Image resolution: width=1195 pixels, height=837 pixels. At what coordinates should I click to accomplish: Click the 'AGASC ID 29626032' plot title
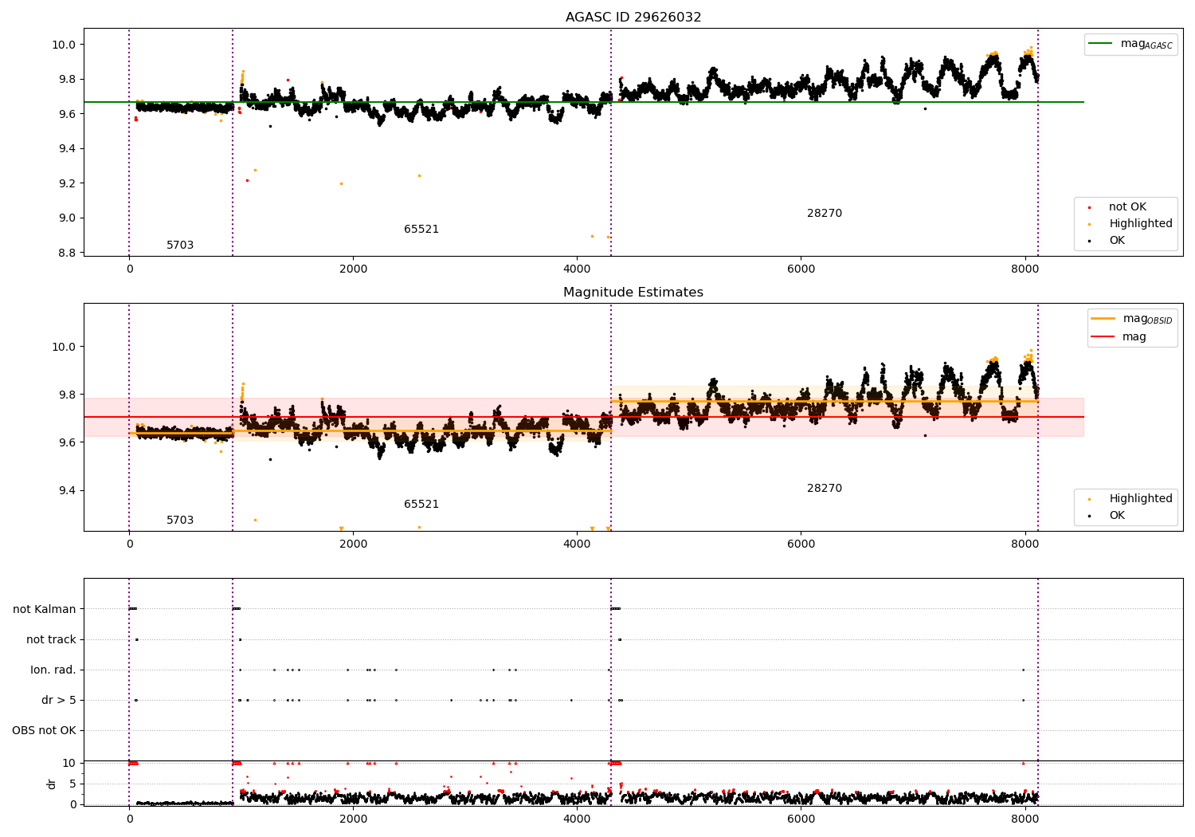[633, 18]
